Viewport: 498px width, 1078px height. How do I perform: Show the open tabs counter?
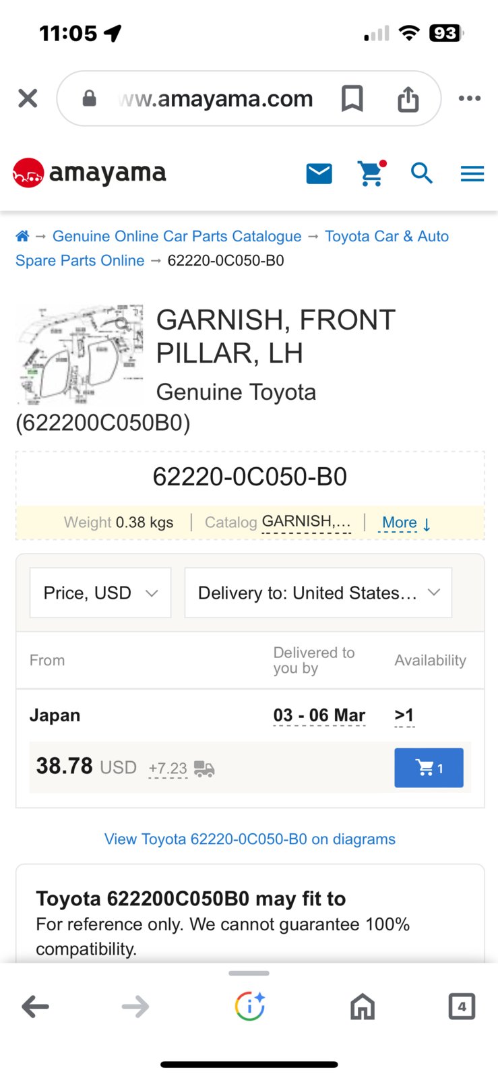[462, 1007]
